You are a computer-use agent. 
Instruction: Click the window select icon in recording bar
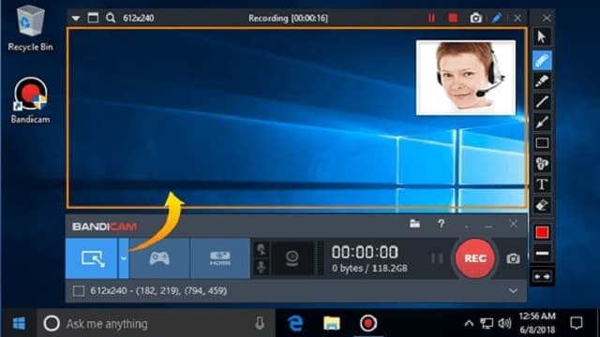click(93, 18)
